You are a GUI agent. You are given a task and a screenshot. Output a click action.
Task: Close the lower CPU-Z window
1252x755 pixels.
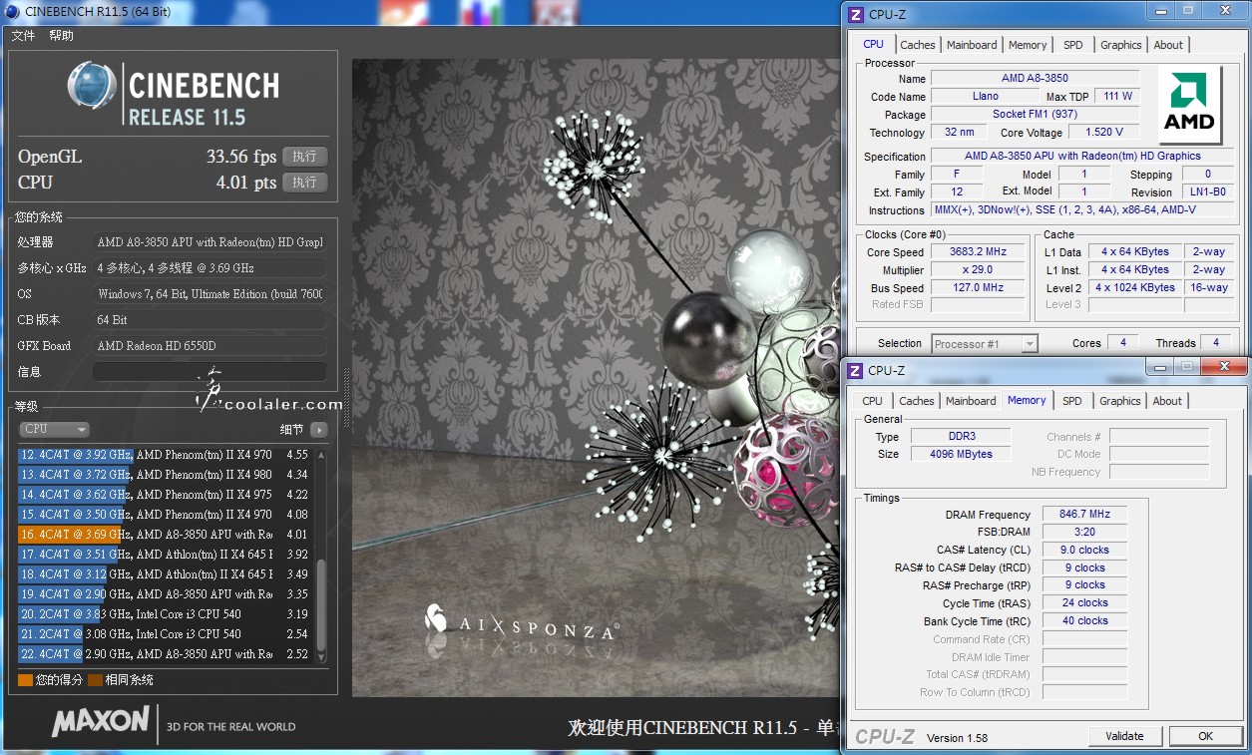click(1223, 367)
